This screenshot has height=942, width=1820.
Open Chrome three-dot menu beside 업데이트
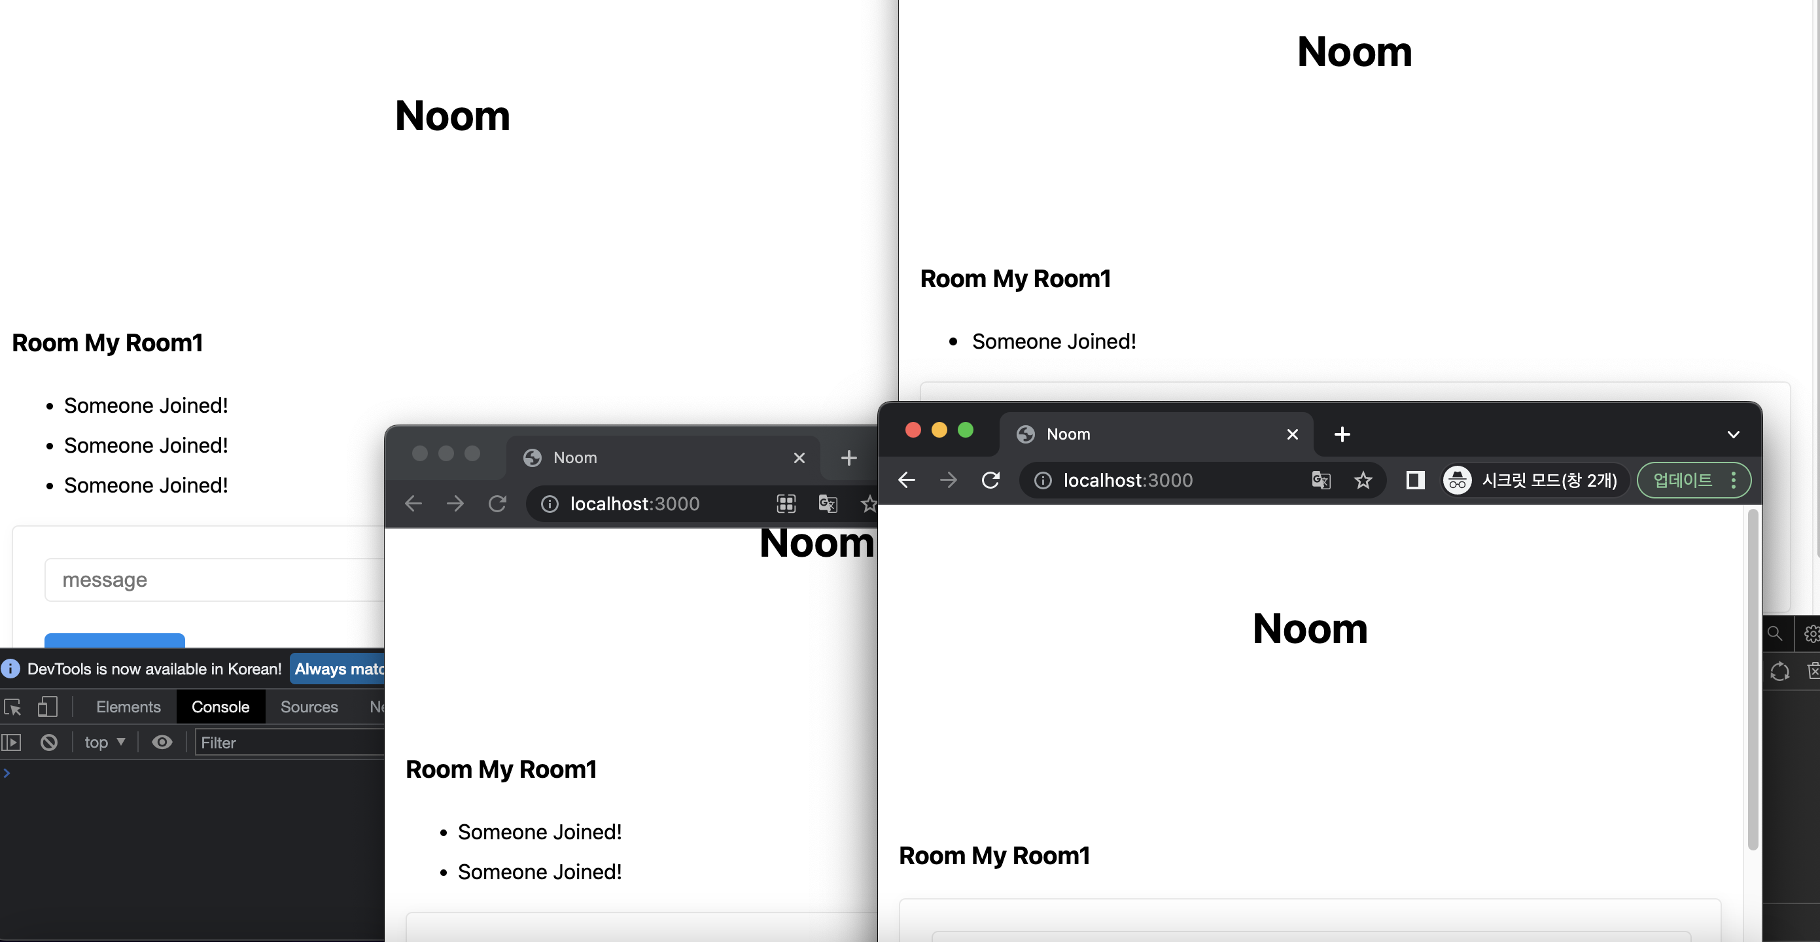tap(1733, 481)
